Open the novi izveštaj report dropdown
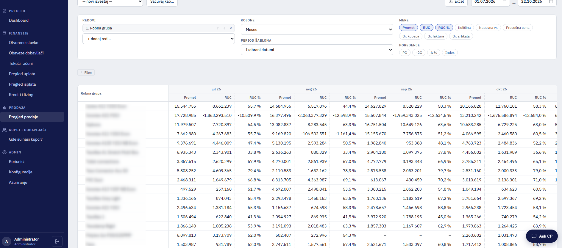The height and width of the screenshot is (248, 562). [110, 2]
